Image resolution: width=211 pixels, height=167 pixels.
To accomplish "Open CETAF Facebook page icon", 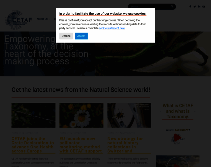I will point(190,7).
